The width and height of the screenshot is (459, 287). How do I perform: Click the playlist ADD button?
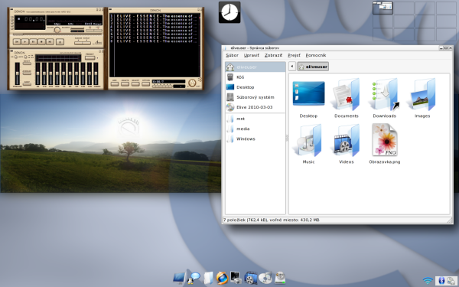point(115,84)
